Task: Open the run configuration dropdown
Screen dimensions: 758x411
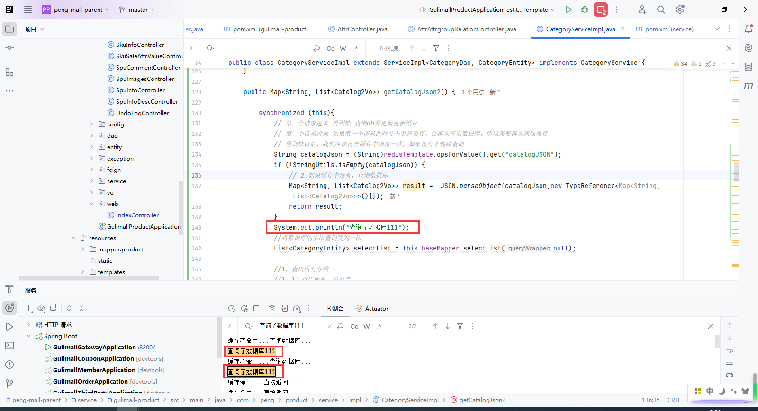Action: tap(487, 9)
